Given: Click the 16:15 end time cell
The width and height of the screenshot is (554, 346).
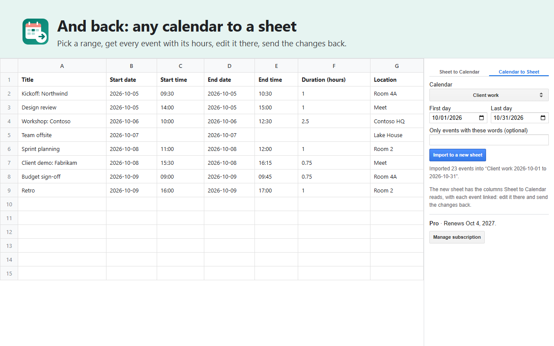Looking at the screenshot, I should (276, 163).
